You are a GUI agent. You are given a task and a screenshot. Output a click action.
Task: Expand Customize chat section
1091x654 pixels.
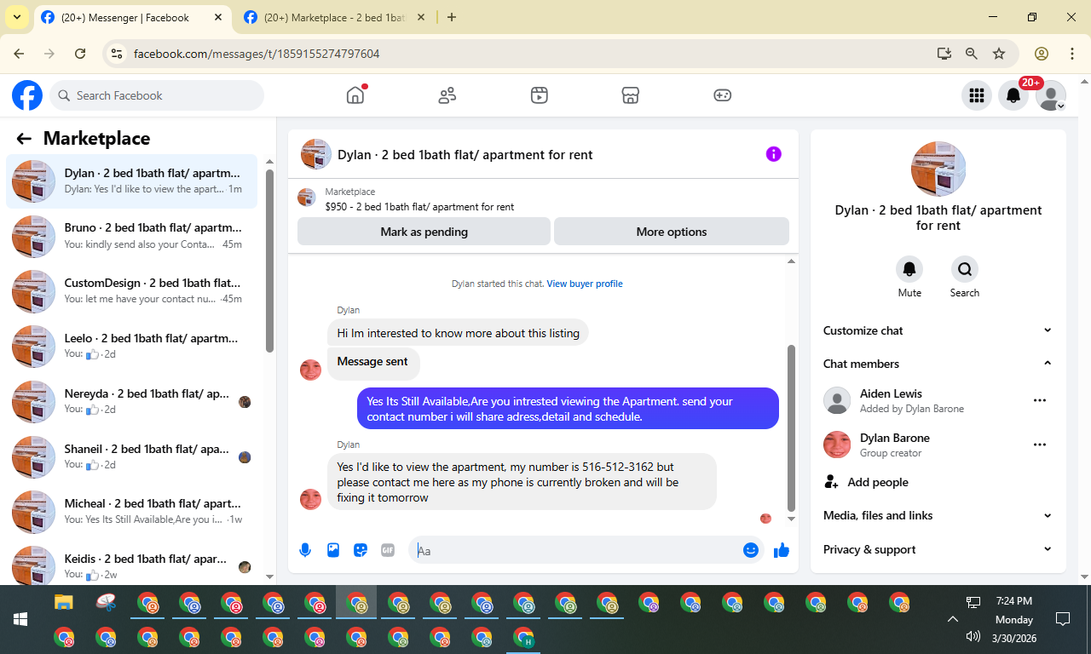click(x=938, y=330)
